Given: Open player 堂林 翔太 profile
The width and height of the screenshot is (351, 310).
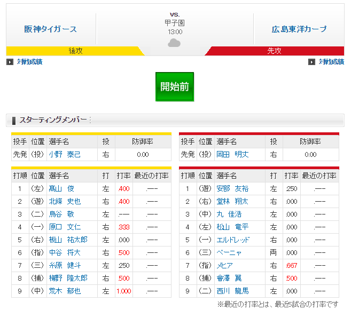Looking at the screenshot, I should click(x=232, y=201).
